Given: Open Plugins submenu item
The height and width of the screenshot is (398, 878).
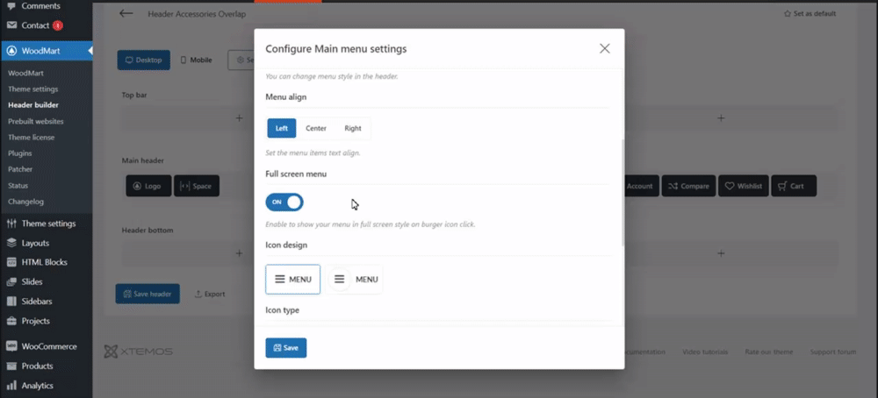Looking at the screenshot, I should [19, 153].
